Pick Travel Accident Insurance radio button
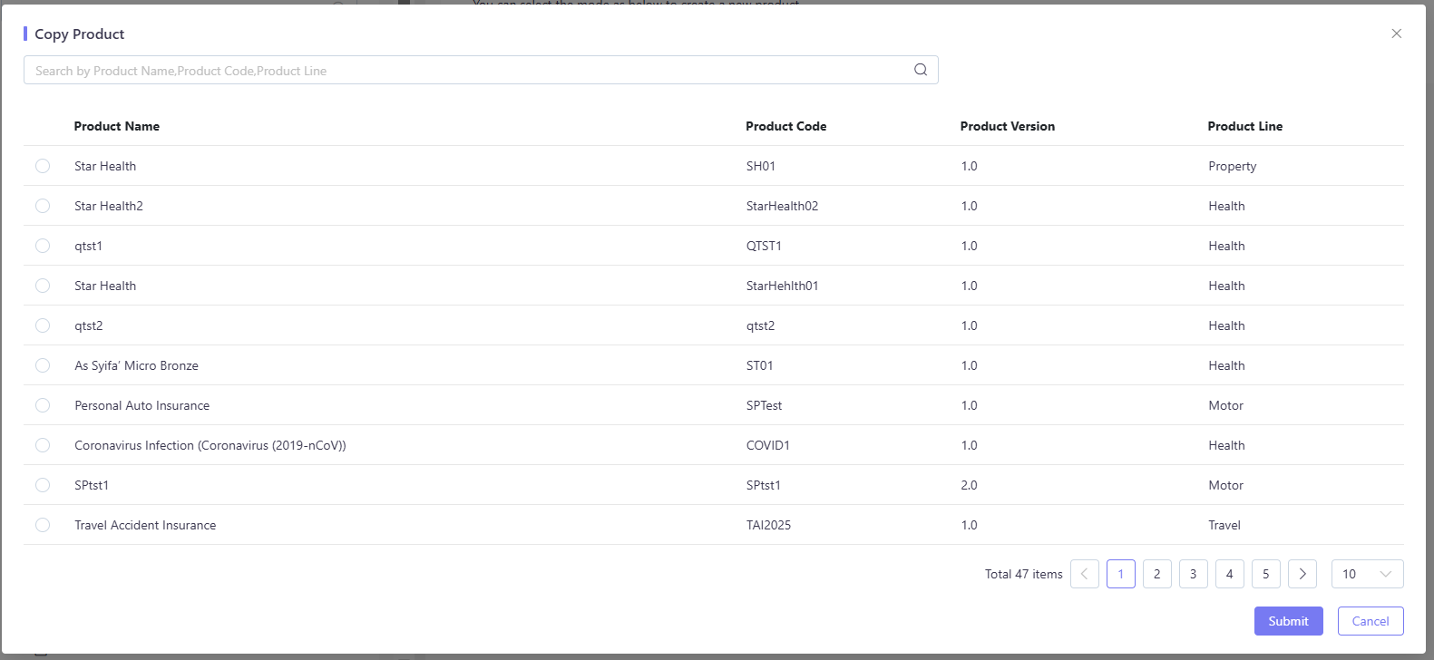 43,525
